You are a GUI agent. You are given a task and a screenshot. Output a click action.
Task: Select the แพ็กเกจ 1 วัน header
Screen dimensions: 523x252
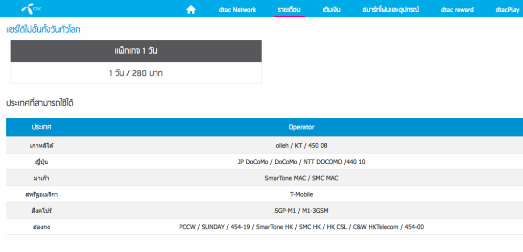[136, 52]
